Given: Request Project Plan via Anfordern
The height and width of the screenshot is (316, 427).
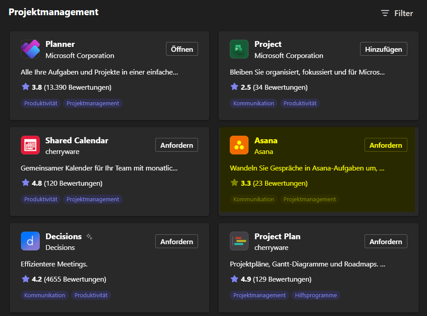Looking at the screenshot, I should coord(386,241).
